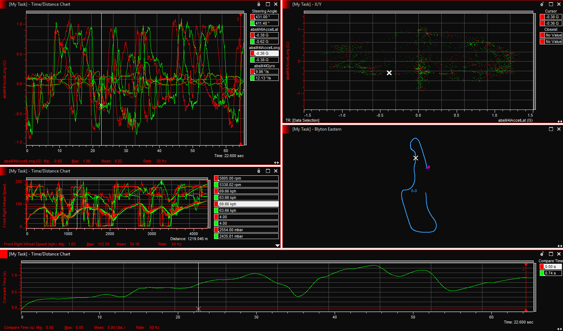Viewport: 563px width, 331px height.
Task: Click vertical zoom bar right of X/Y chart
Action: point(534,61)
